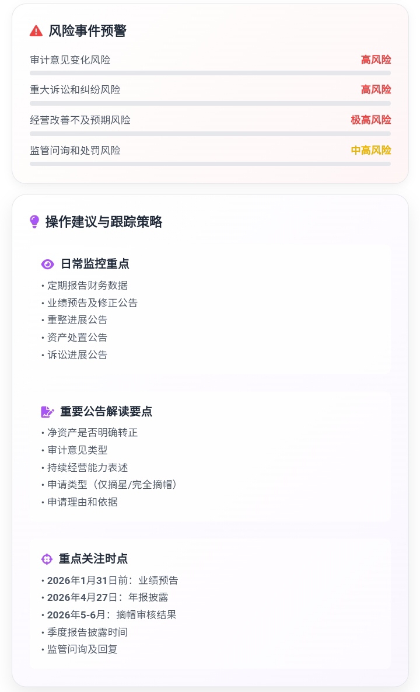Click the yellow 中高风险 label
The height and width of the screenshot is (692, 420).
coord(370,150)
